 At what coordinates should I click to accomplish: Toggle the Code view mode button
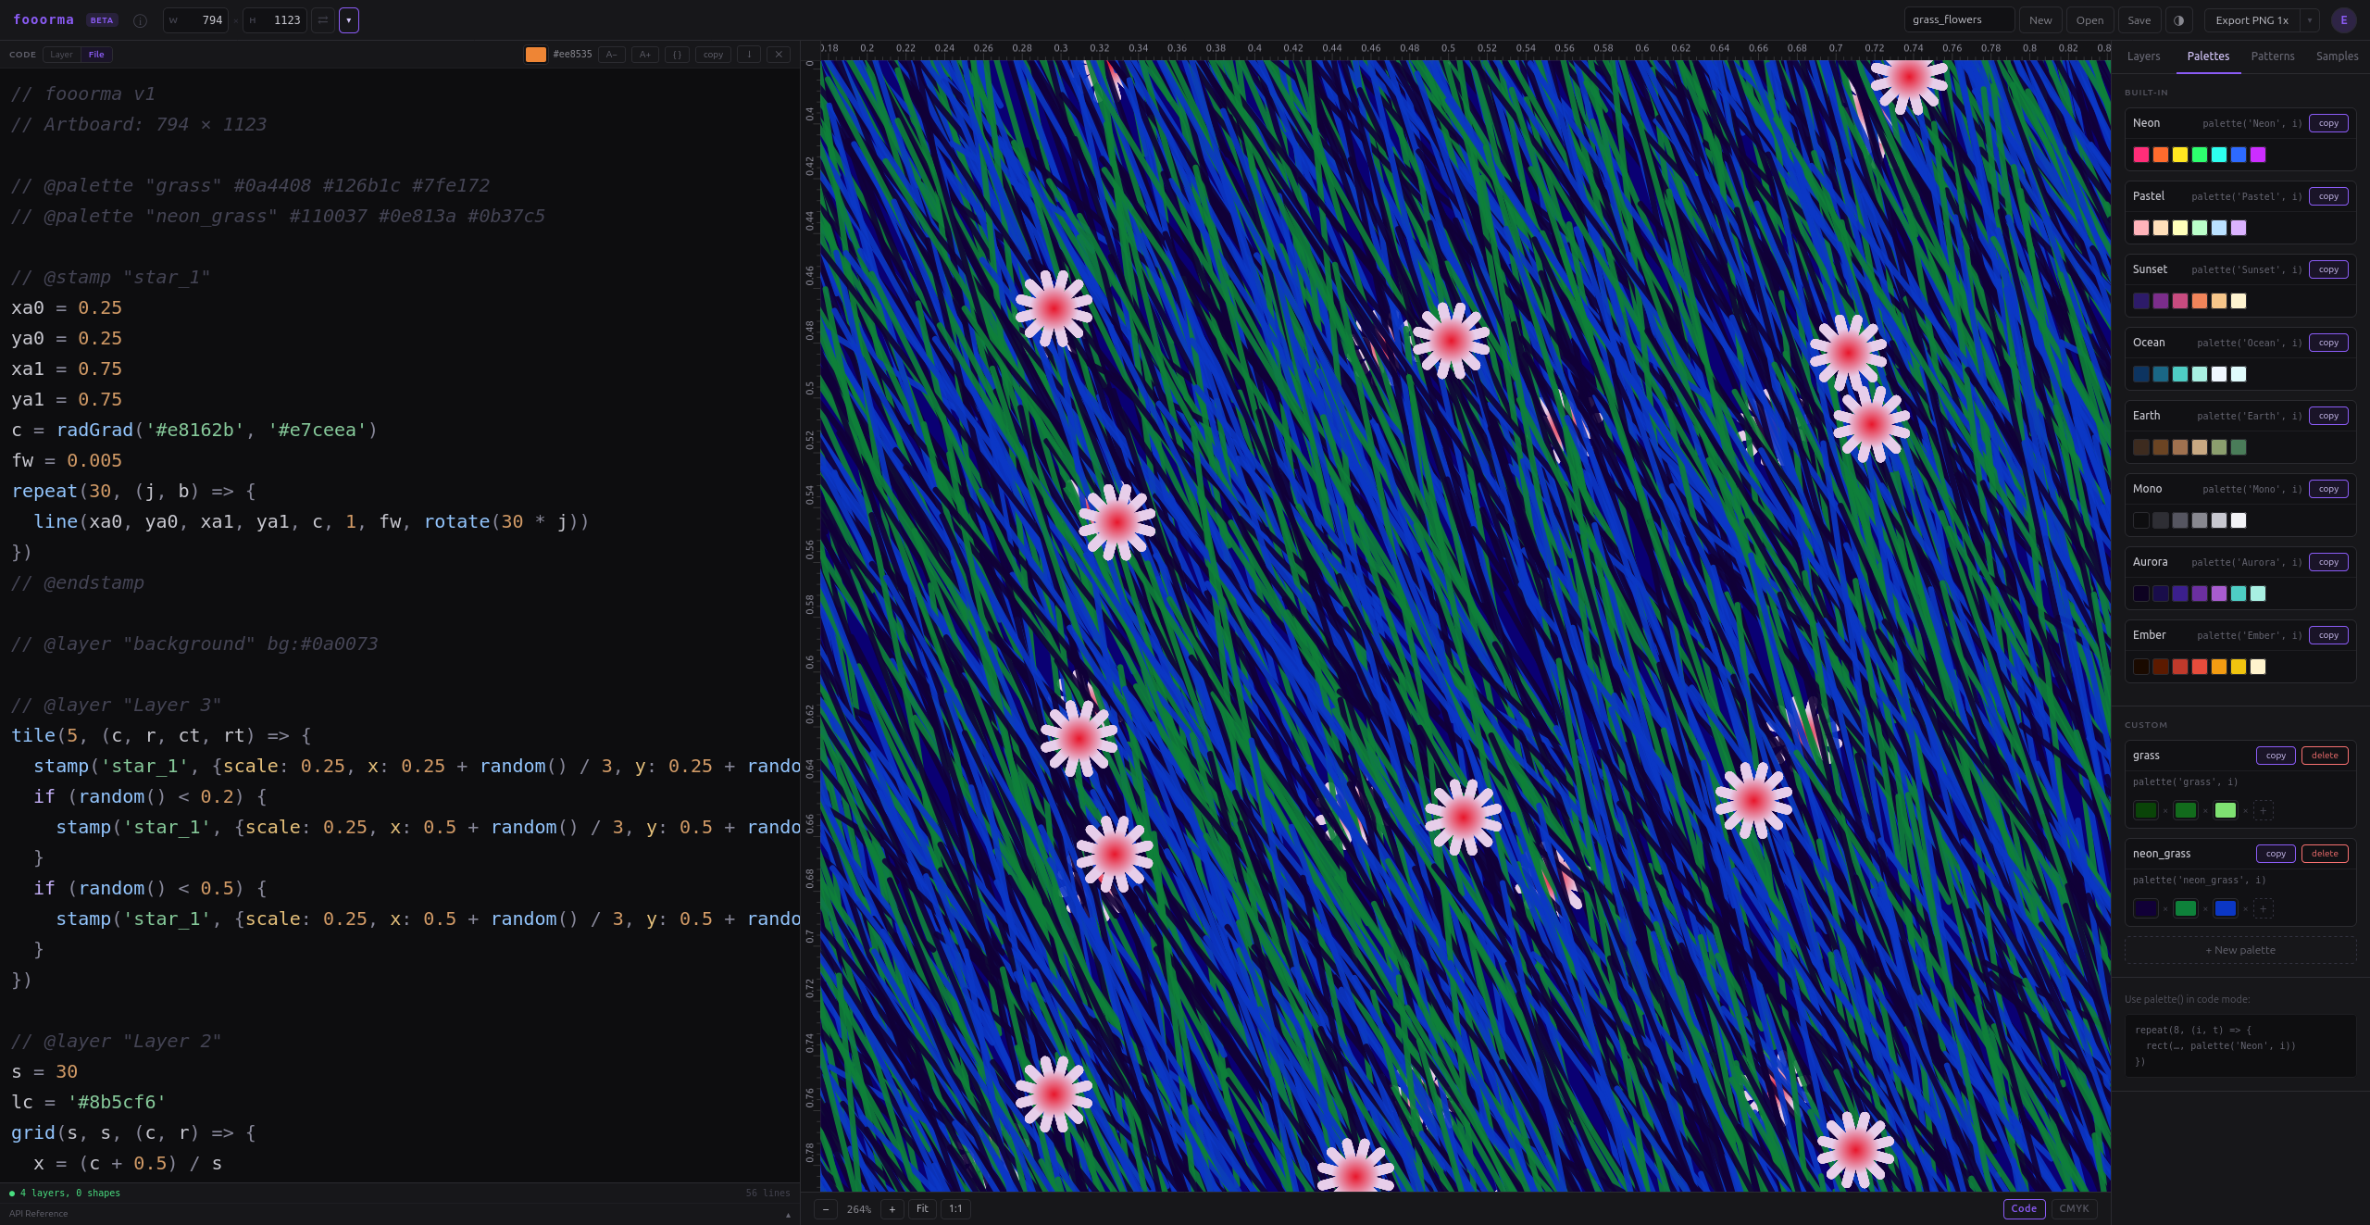[2024, 1209]
